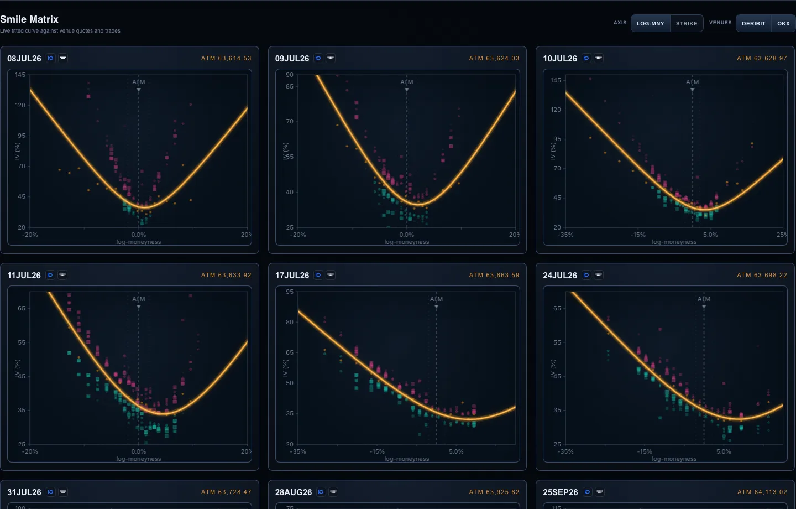Select the 08JUL26 expiry title
The height and width of the screenshot is (509, 796).
pos(24,58)
